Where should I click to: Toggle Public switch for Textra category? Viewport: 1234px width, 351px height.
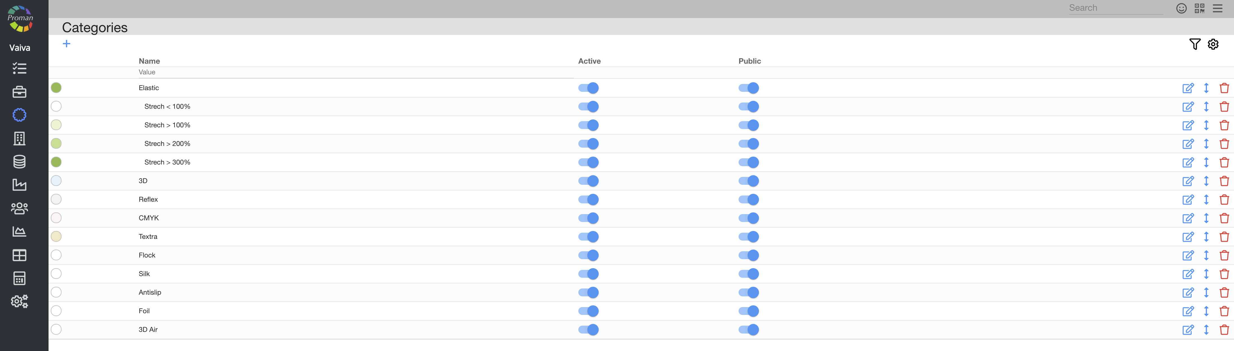748,237
